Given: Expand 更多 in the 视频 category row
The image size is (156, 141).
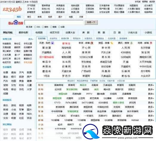Looking at the screenshot, I should pos(151,98).
